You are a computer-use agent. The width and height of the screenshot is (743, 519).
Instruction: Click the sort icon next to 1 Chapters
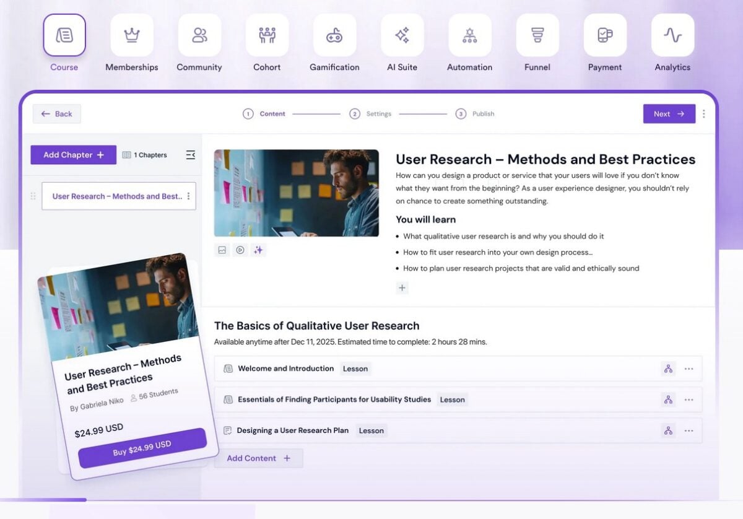coord(191,155)
